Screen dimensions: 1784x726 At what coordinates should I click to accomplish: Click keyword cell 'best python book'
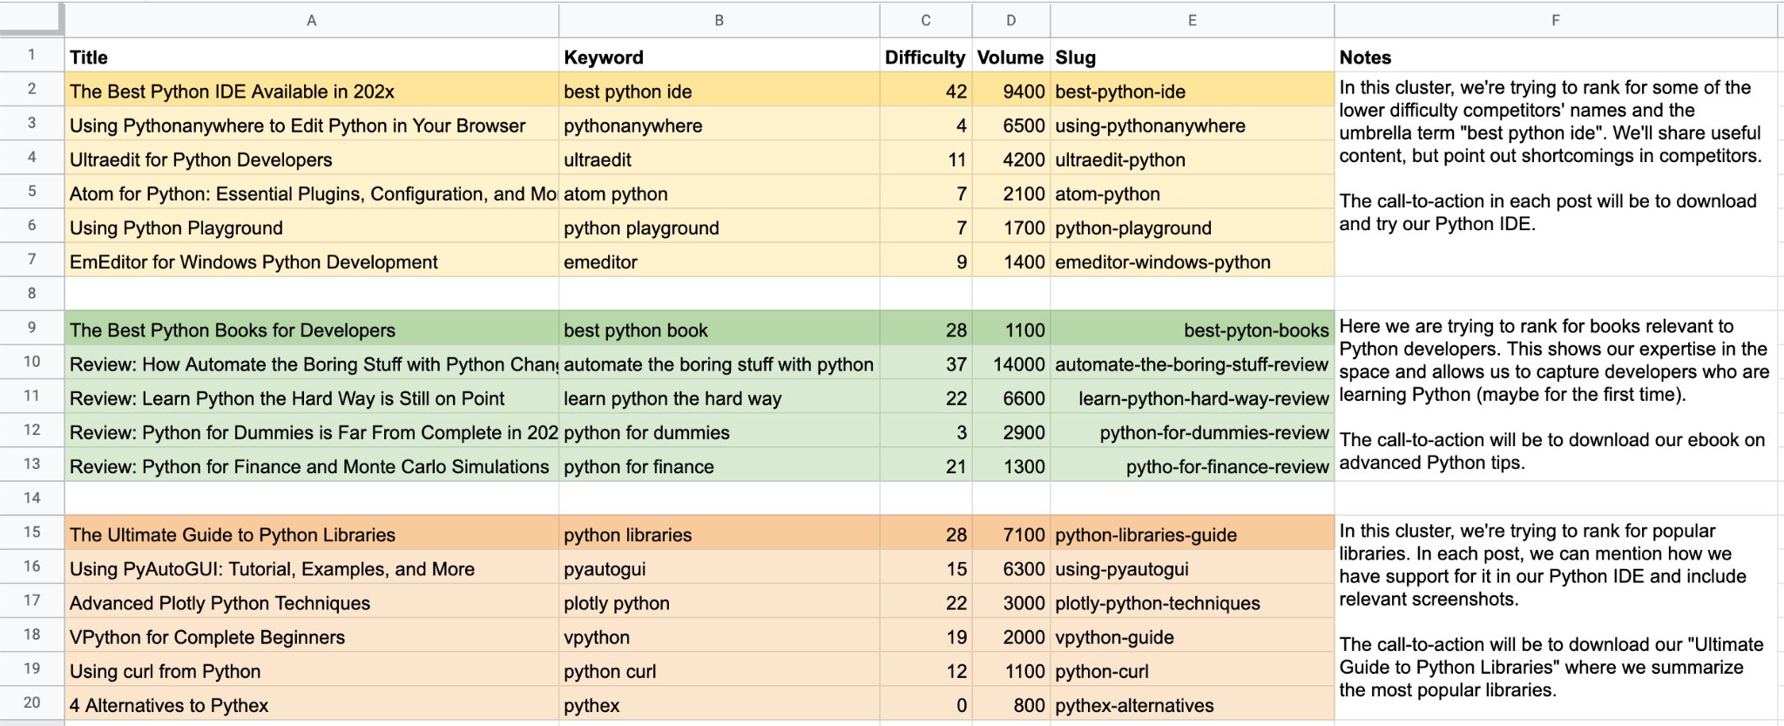coord(719,329)
